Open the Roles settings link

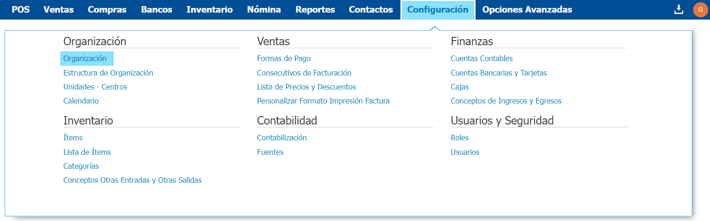(460, 138)
